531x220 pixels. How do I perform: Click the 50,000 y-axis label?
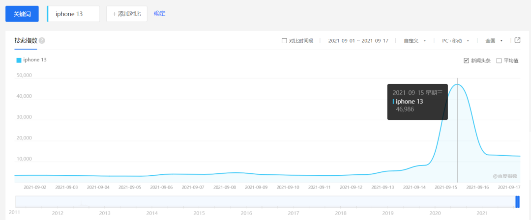tap(24, 75)
